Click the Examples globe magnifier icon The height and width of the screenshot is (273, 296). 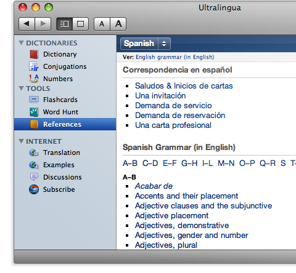[34, 165]
